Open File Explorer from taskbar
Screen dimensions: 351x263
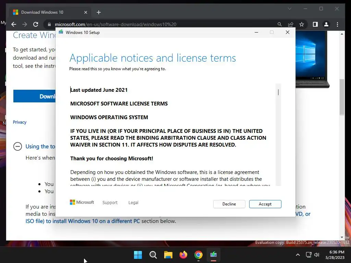click(168, 255)
